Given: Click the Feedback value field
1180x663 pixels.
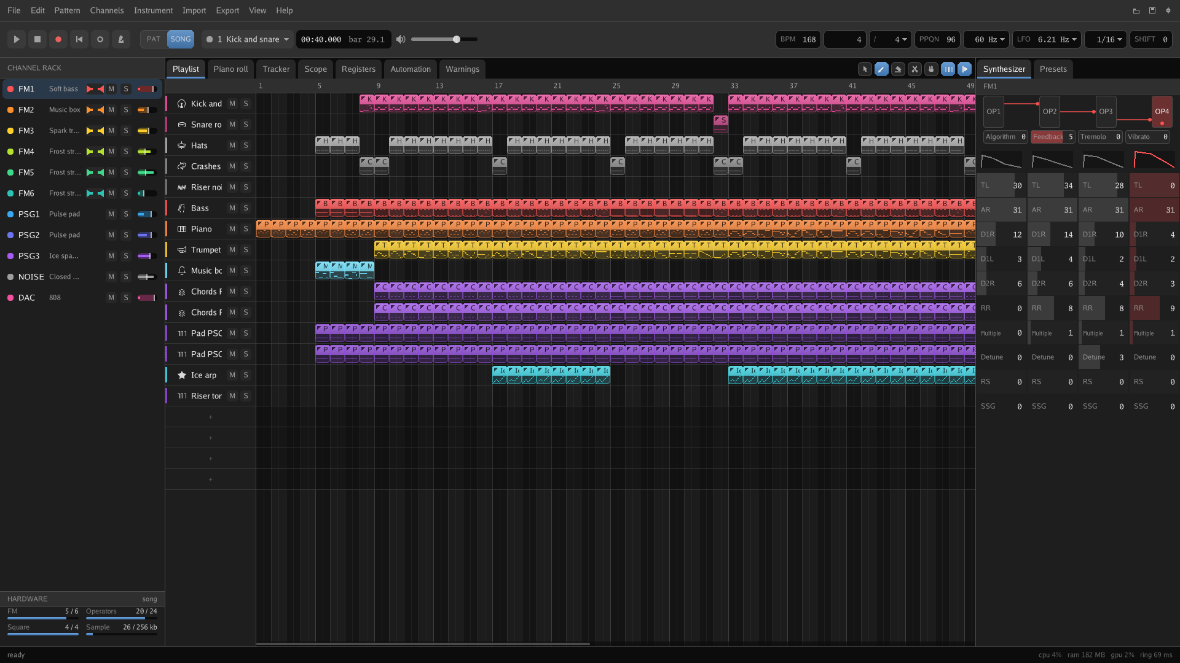Looking at the screenshot, I should pyautogui.click(x=1053, y=137).
